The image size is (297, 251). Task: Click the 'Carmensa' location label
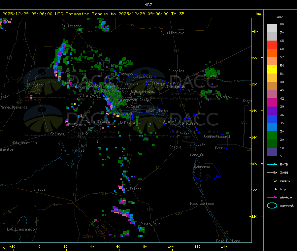(x=202, y=167)
